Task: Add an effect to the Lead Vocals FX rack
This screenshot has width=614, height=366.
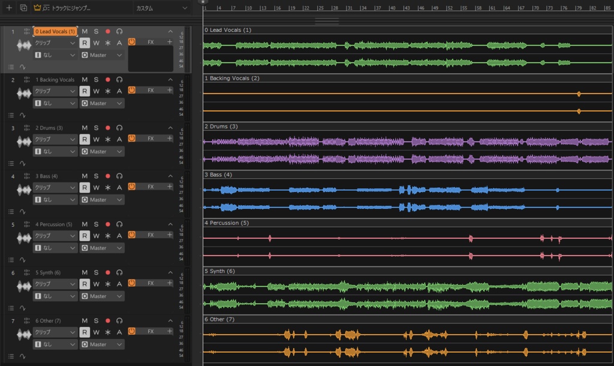Action: pyautogui.click(x=170, y=41)
